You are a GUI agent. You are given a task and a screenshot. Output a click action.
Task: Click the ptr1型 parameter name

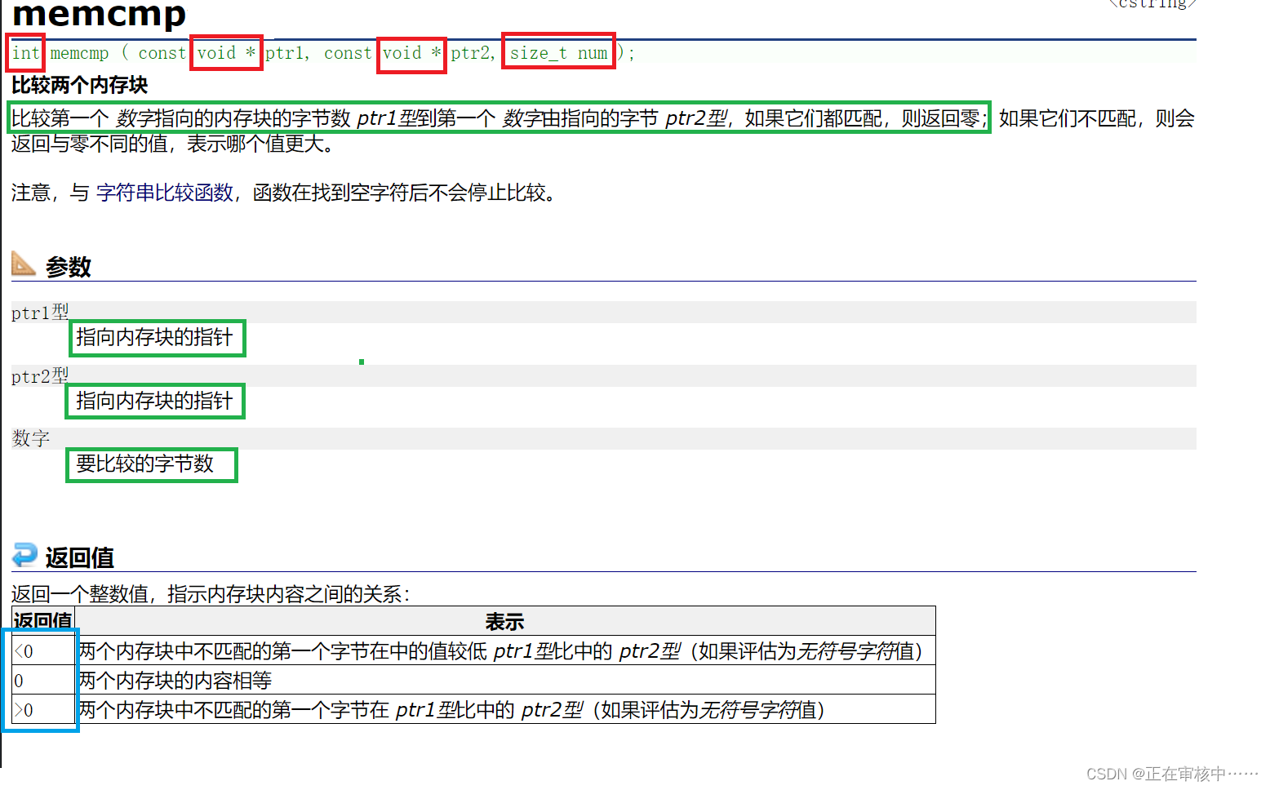40,312
